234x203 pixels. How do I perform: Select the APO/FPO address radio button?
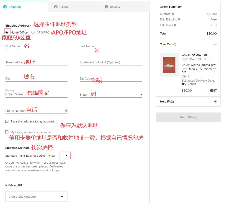pyautogui.click(x=33, y=32)
